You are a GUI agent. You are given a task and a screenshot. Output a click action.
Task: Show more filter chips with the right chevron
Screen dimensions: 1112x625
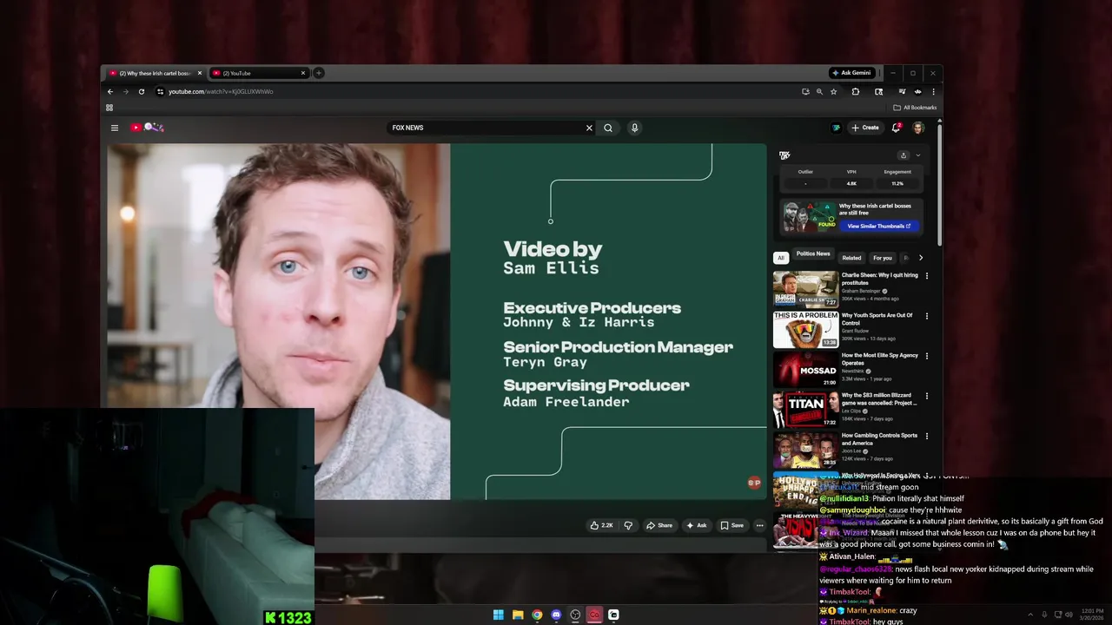click(x=921, y=258)
